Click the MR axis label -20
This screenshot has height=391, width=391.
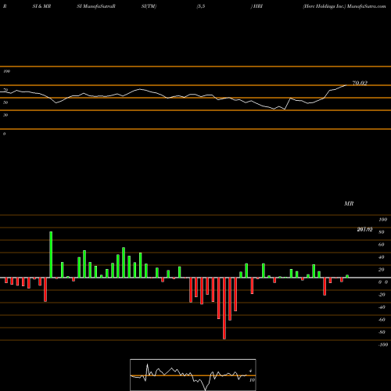click(x=382, y=295)
